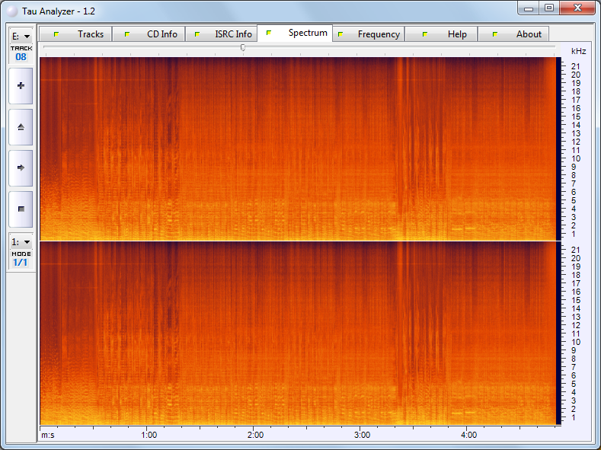Switch to the Tracks tab
Viewport: 601px width, 450px height.
tap(76, 34)
